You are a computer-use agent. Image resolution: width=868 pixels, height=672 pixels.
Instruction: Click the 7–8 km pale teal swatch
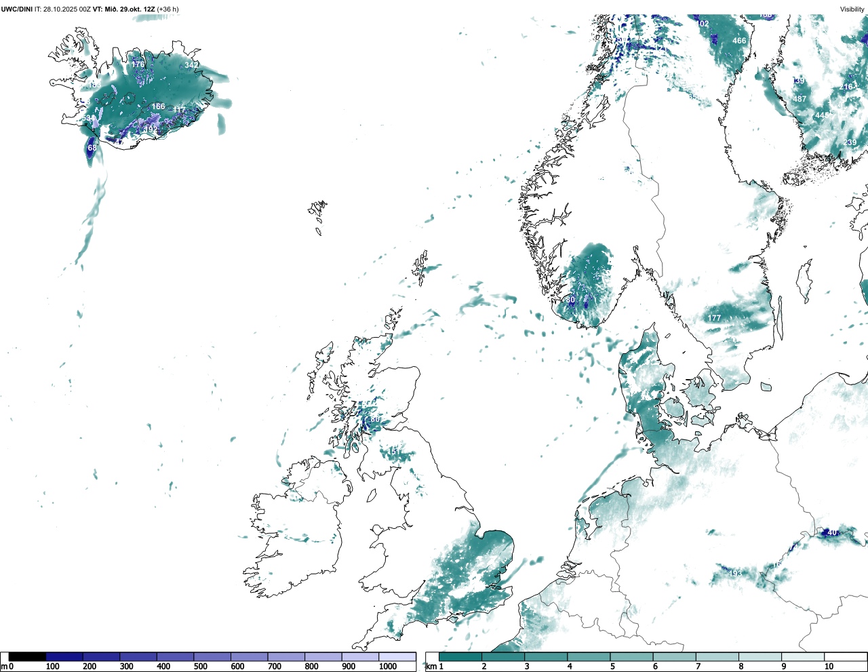717,656
